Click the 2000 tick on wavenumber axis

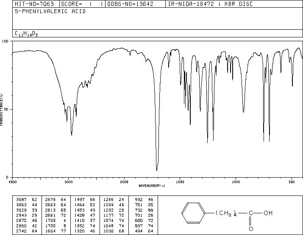(124, 182)
